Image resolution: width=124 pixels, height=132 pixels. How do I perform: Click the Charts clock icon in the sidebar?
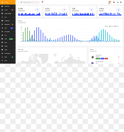[x=2, y=50]
